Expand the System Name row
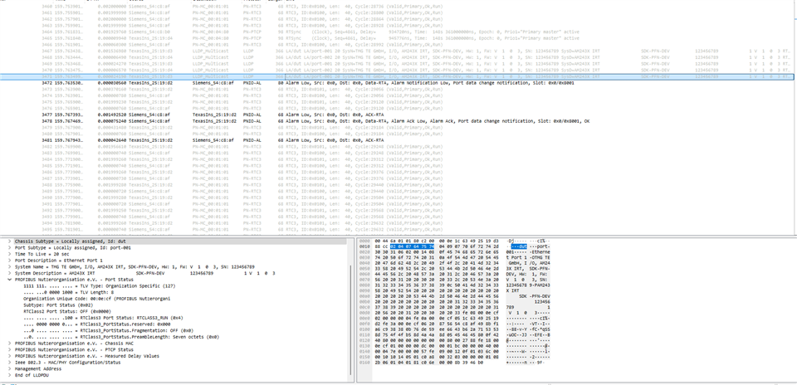Screen dimensions: 797x385 (x=10, y=266)
